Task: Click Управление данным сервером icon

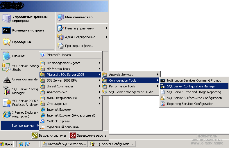Action: (7, 19)
